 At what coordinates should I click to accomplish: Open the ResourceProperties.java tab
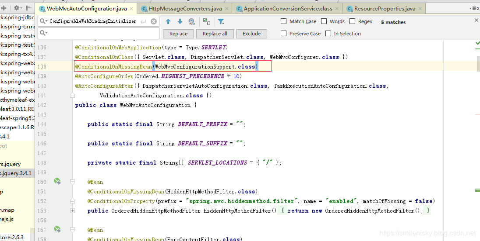pos(384,8)
